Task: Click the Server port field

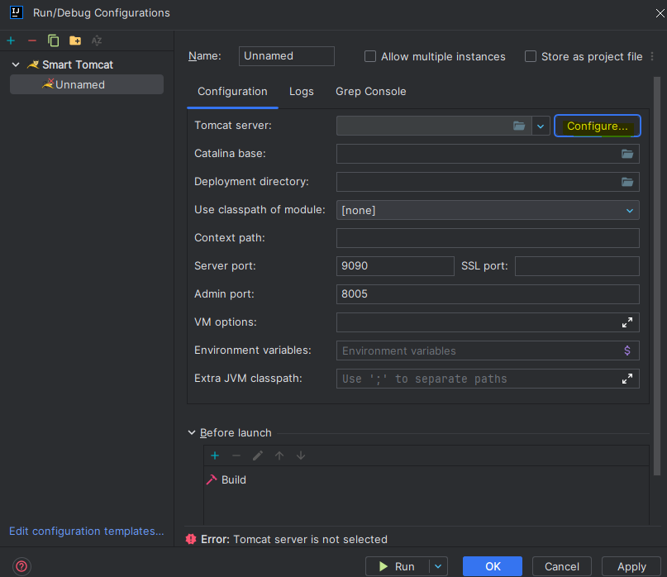Action: coord(395,266)
